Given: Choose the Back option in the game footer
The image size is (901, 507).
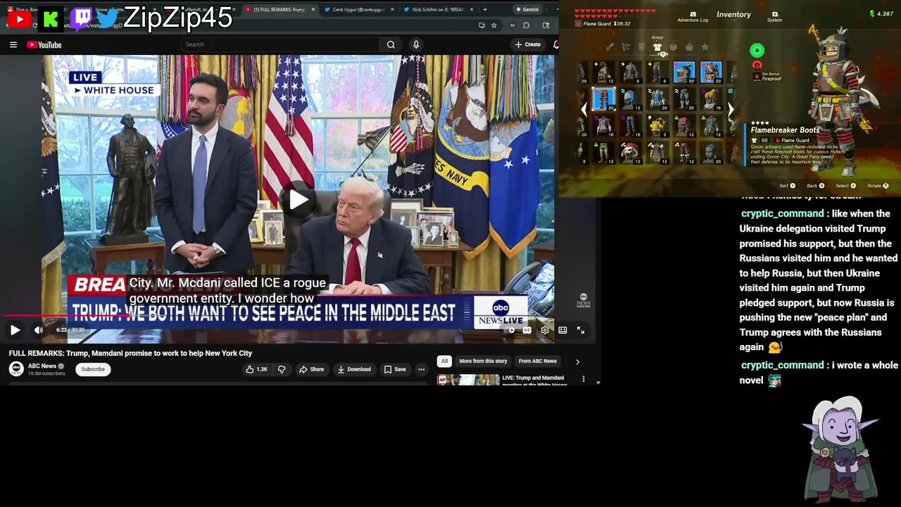Looking at the screenshot, I should pos(816,186).
